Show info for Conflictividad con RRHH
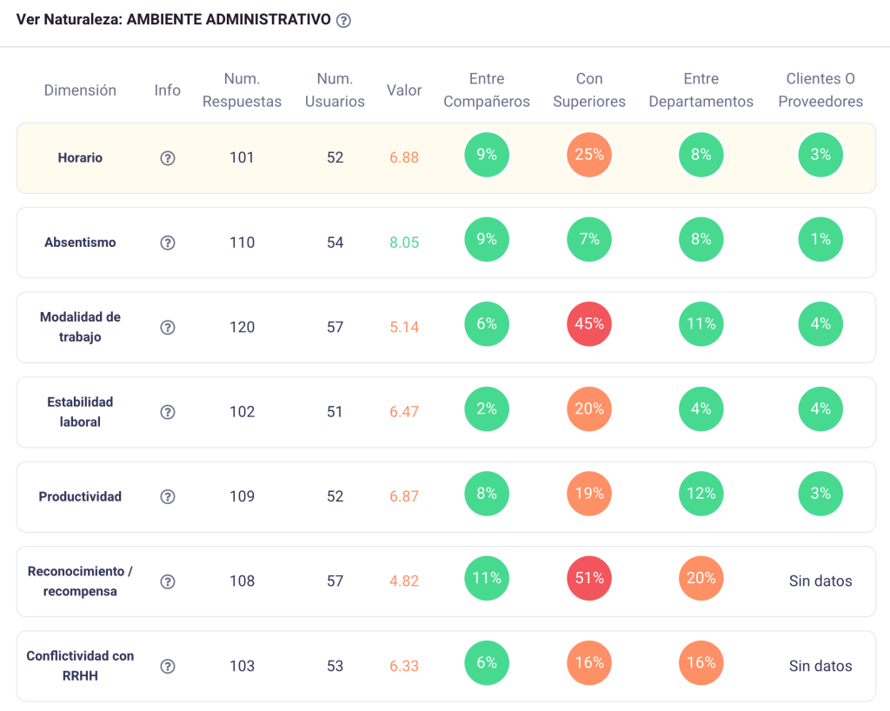 [168, 667]
